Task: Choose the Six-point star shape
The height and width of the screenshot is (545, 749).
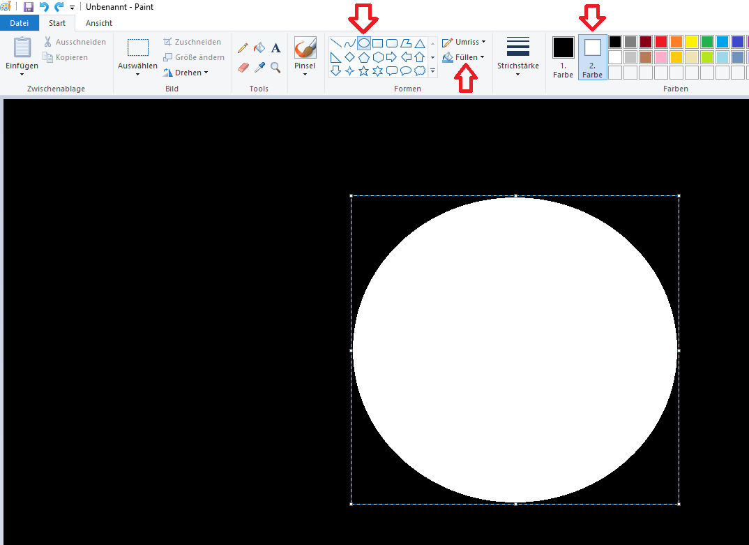Action: point(378,70)
